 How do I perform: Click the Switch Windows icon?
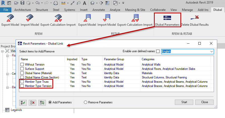(x=115, y=3)
